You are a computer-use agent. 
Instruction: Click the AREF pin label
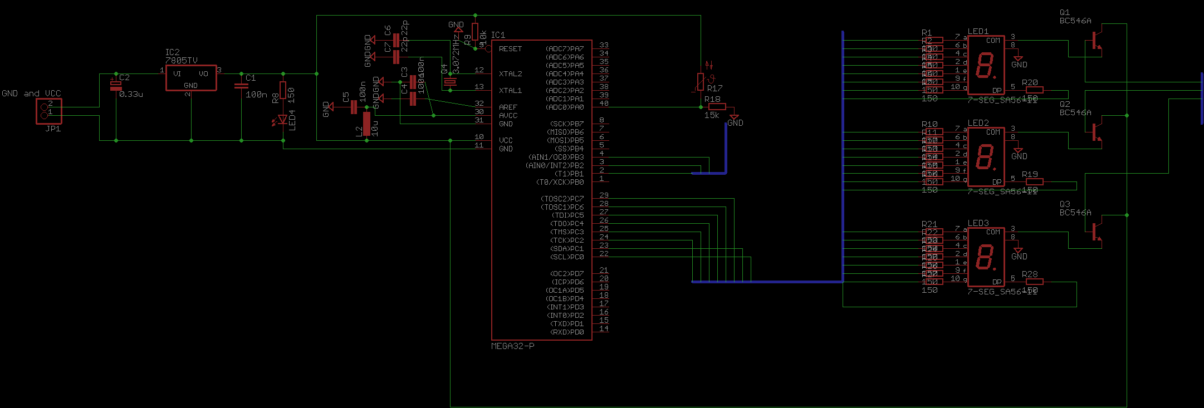[x=508, y=107]
